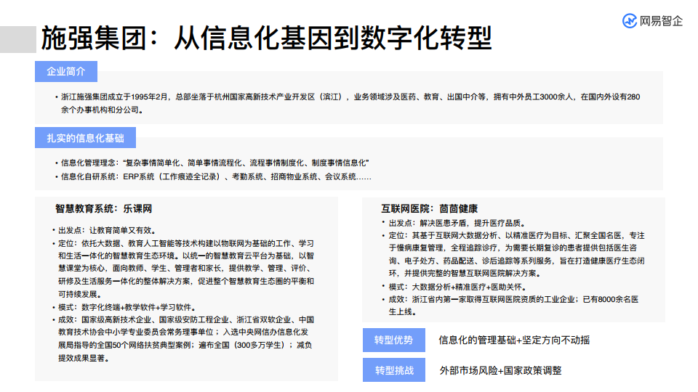
Task: Select the text 信息化的管理基础+坚定方向不动摇
Action: tap(514, 340)
